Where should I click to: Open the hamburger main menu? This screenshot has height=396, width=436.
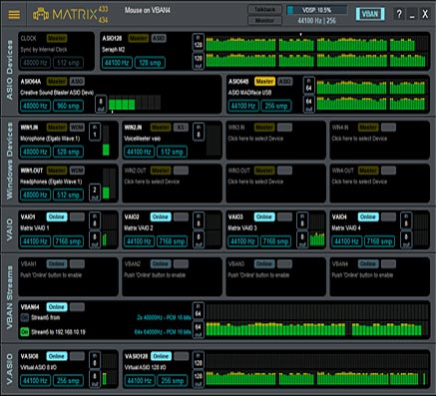point(14,14)
